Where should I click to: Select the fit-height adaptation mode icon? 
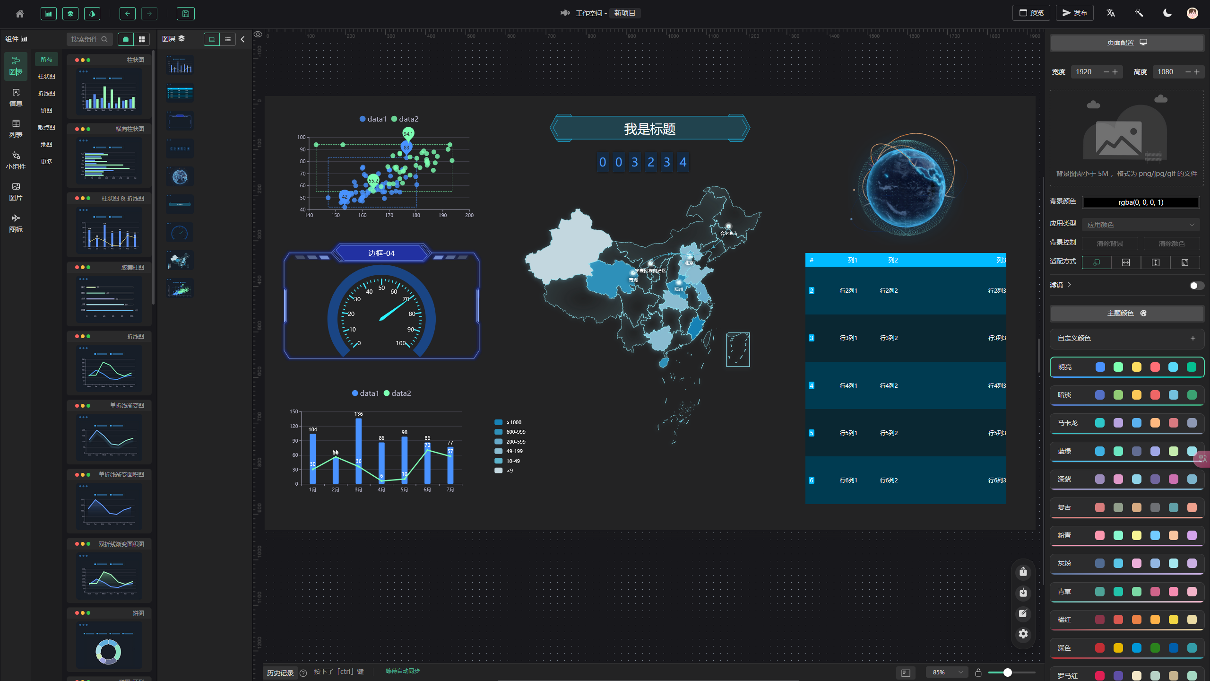tap(1155, 262)
